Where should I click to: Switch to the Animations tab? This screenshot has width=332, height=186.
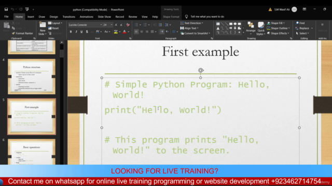(87, 17)
